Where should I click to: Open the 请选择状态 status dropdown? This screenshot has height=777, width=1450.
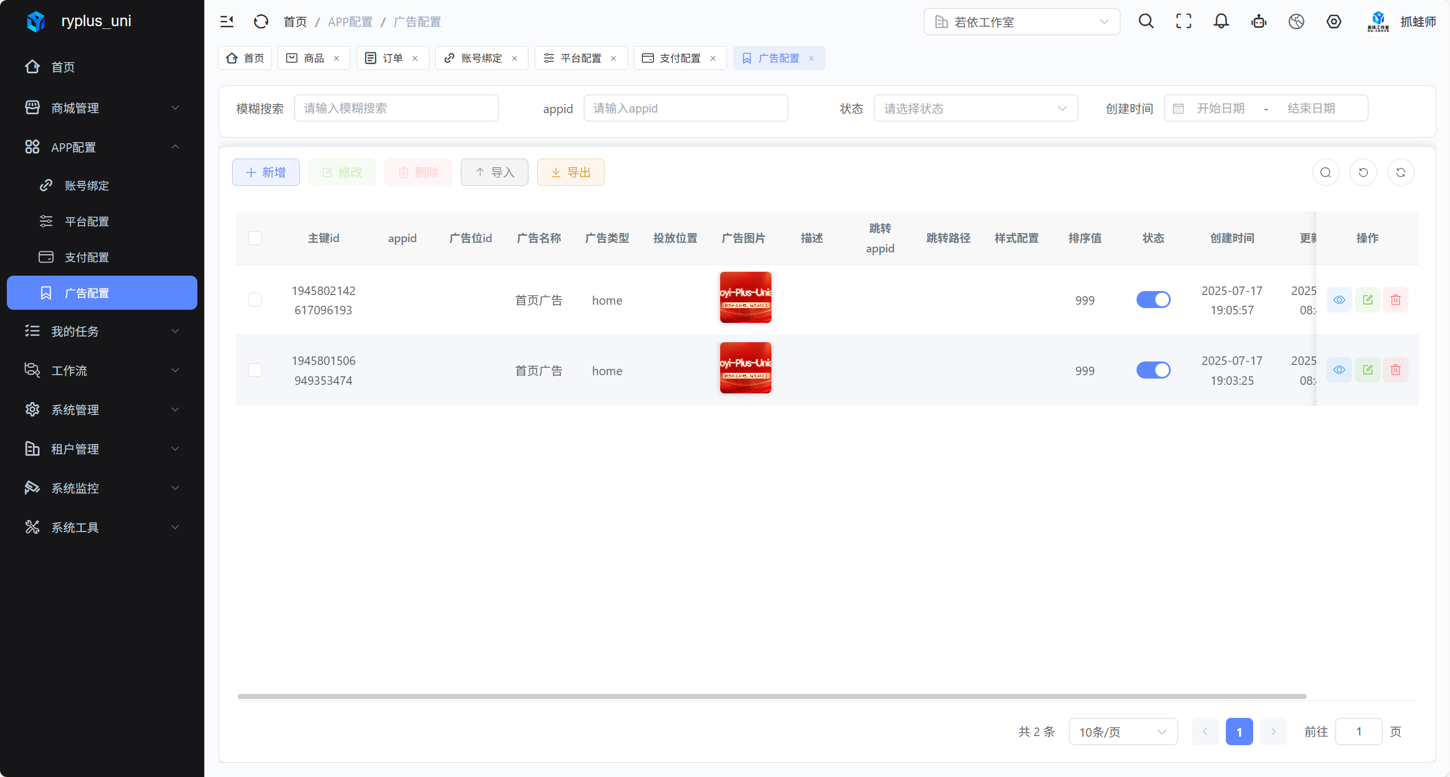click(975, 108)
